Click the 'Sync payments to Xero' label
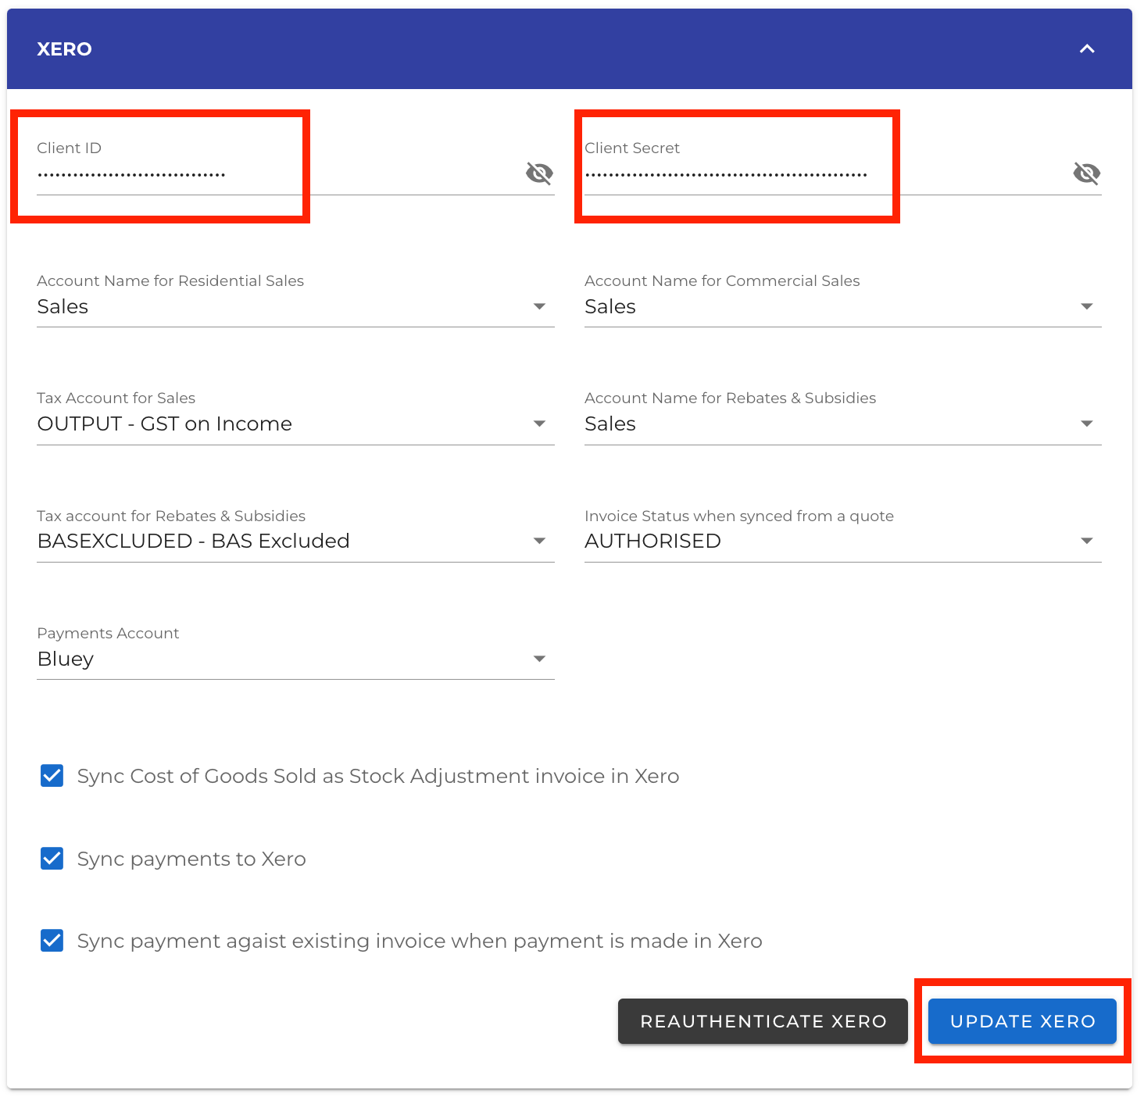The height and width of the screenshot is (1097, 1144). [191, 859]
